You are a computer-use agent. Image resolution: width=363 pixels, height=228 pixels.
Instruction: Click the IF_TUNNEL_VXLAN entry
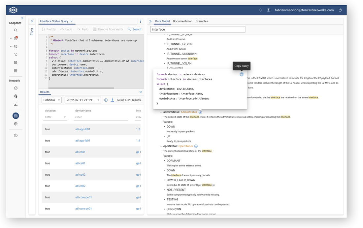pos(179,63)
